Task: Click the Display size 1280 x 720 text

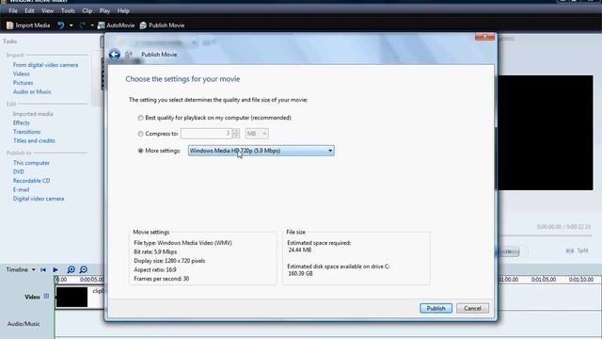Action: coord(169,261)
